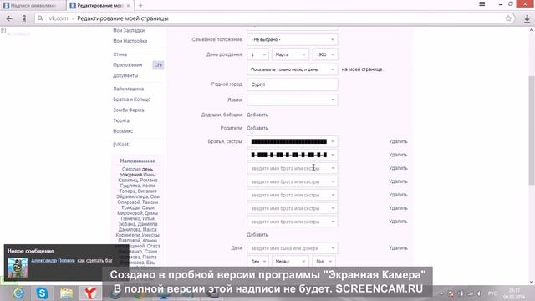Open 'Тюряга' app link
This screenshot has height=301, width=535.
point(121,120)
